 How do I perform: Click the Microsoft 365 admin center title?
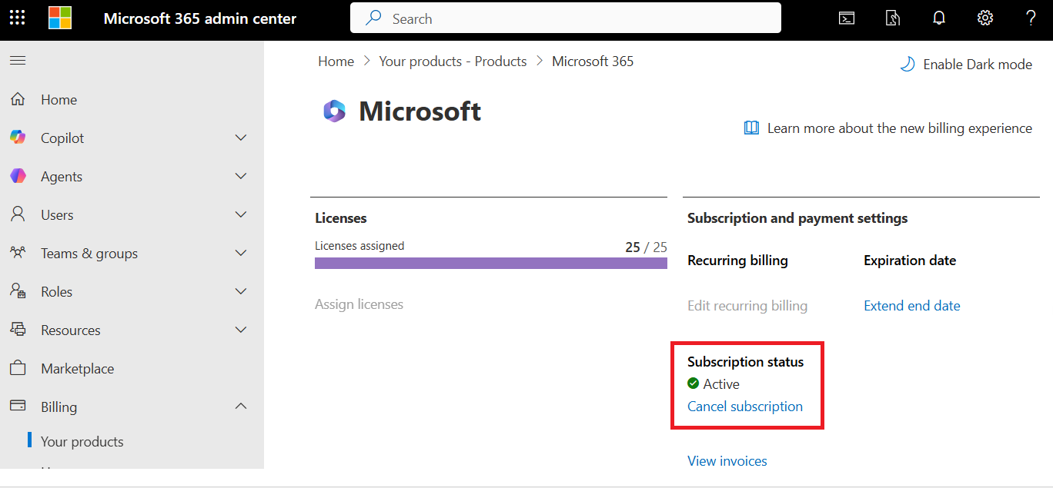[200, 18]
